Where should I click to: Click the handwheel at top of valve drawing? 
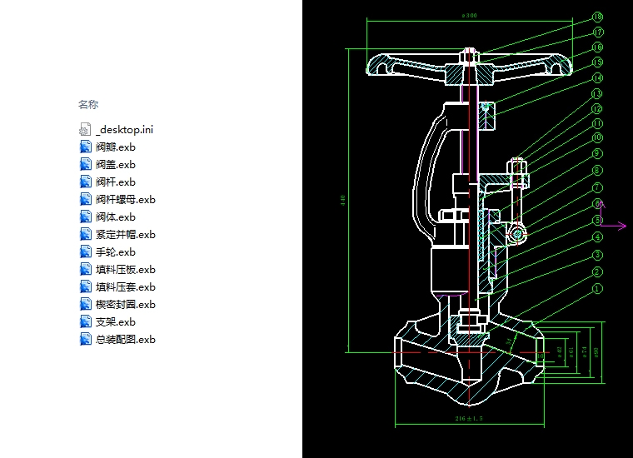click(471, 65)
